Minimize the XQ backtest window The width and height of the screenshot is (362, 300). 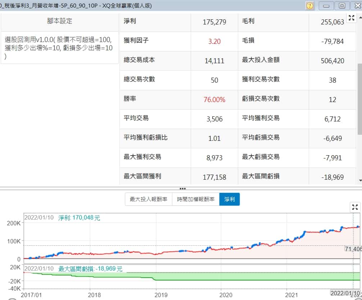(x=326, y=5)
